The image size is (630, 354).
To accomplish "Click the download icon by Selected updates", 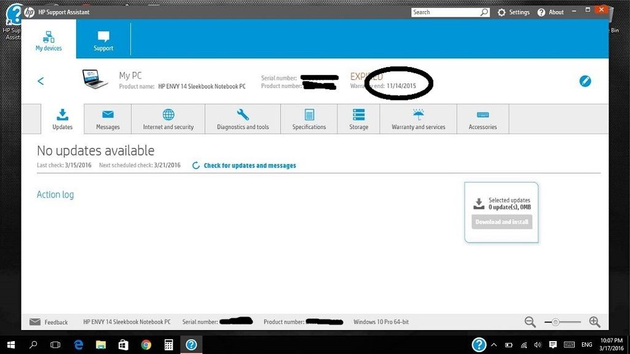I will pos(479,204).
